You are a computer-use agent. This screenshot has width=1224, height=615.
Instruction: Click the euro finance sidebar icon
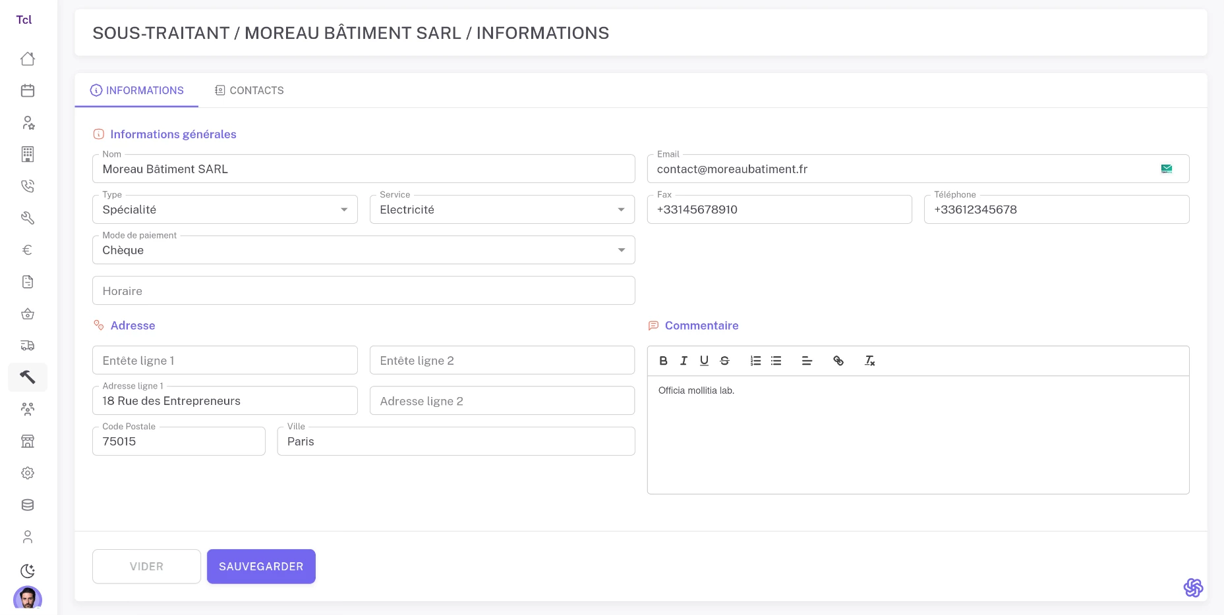(x=28, y=250)
